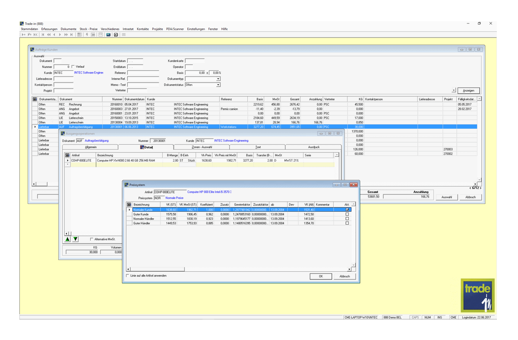Click the Dokumentdatum column header
The width and height of the screenshot is (518, 340).
coord(135,99)
